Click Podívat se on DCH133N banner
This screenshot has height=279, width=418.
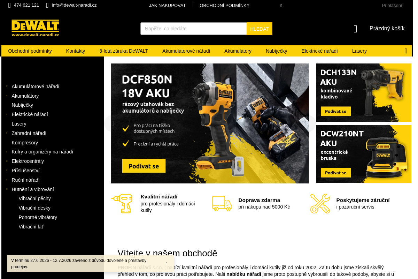[x=336, y=111]
